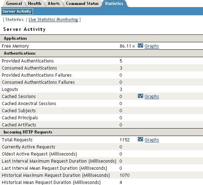The image size is (203, 185).
Task: Select the Statistics tab
Action: pos(114,4)
